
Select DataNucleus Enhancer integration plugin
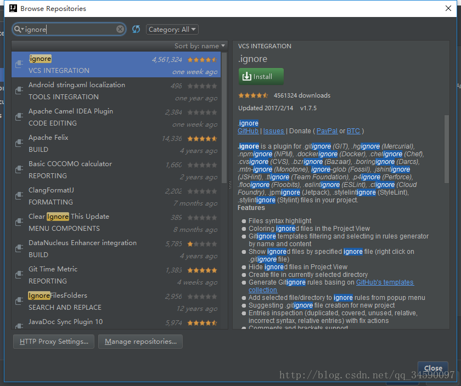[116, 249]
